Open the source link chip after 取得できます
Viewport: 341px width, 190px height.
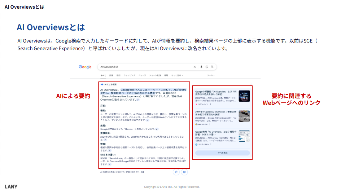[x=148, y=120]
